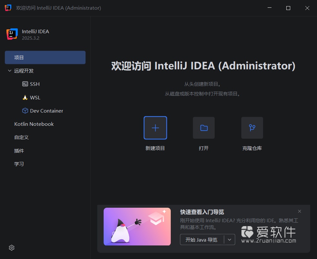The width and height of the screenshot is (317, 259).
Task: Open the 插件 section
Action: (19, 150)
